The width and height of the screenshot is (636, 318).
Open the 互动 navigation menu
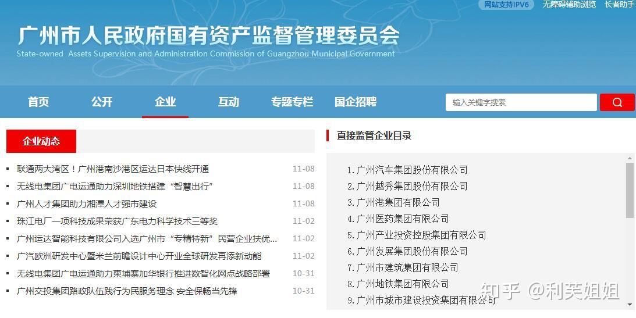pos(228,102)
